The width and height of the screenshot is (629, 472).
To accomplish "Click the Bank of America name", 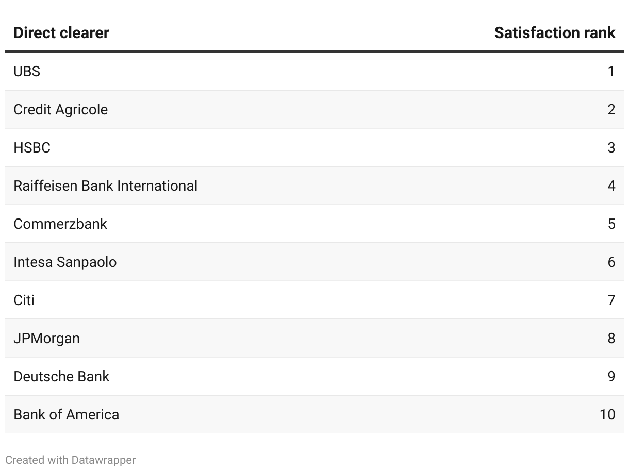I will (66, 415).
